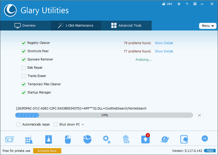Open the help question mark icon
The width and height of the screenshot is (218, 155).
click(195, 4)
